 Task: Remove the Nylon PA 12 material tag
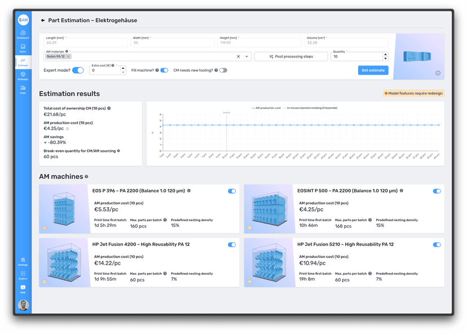coord(68,56)
